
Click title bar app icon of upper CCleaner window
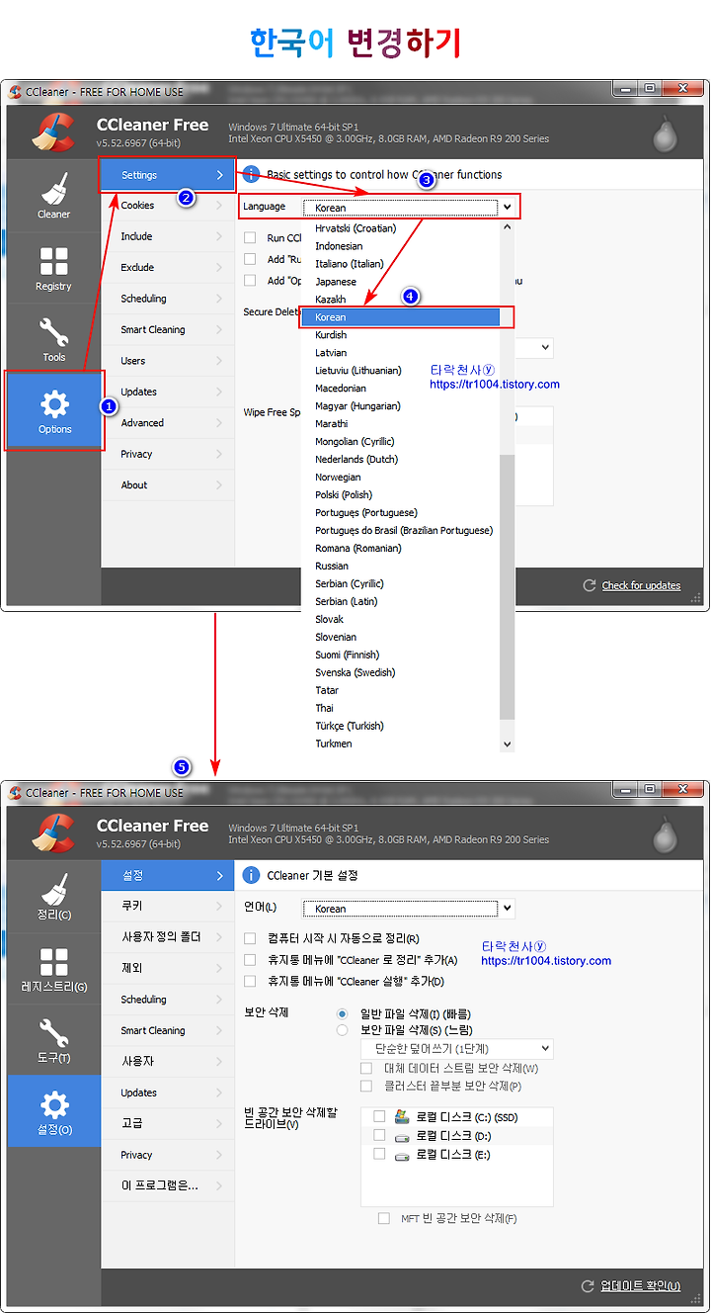point(16,92)
